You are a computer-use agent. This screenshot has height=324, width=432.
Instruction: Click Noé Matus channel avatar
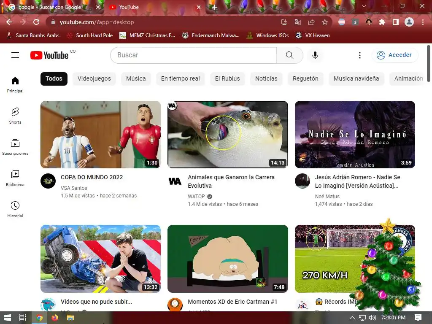(x=302, y=181)
